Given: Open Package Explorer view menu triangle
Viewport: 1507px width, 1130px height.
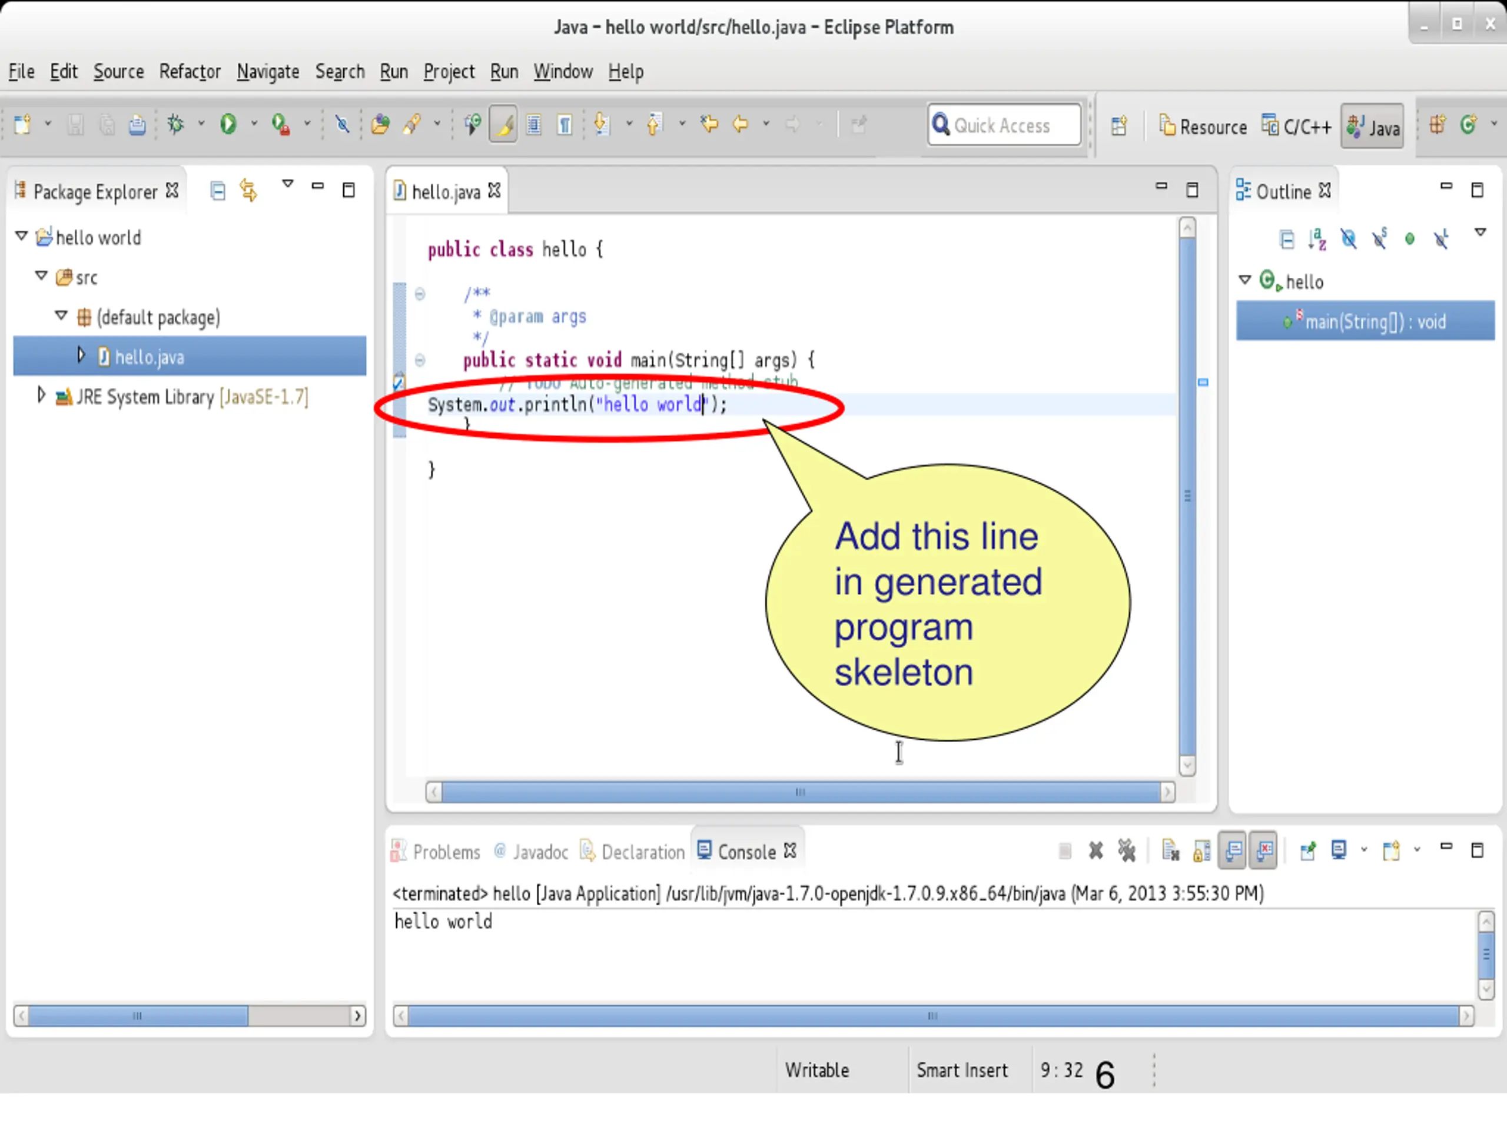Looking at the screenshot, I should pos(288,184).
